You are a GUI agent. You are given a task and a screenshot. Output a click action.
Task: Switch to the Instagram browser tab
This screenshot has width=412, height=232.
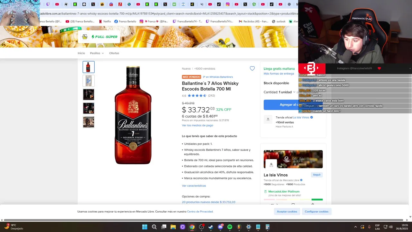click(228, 4)
